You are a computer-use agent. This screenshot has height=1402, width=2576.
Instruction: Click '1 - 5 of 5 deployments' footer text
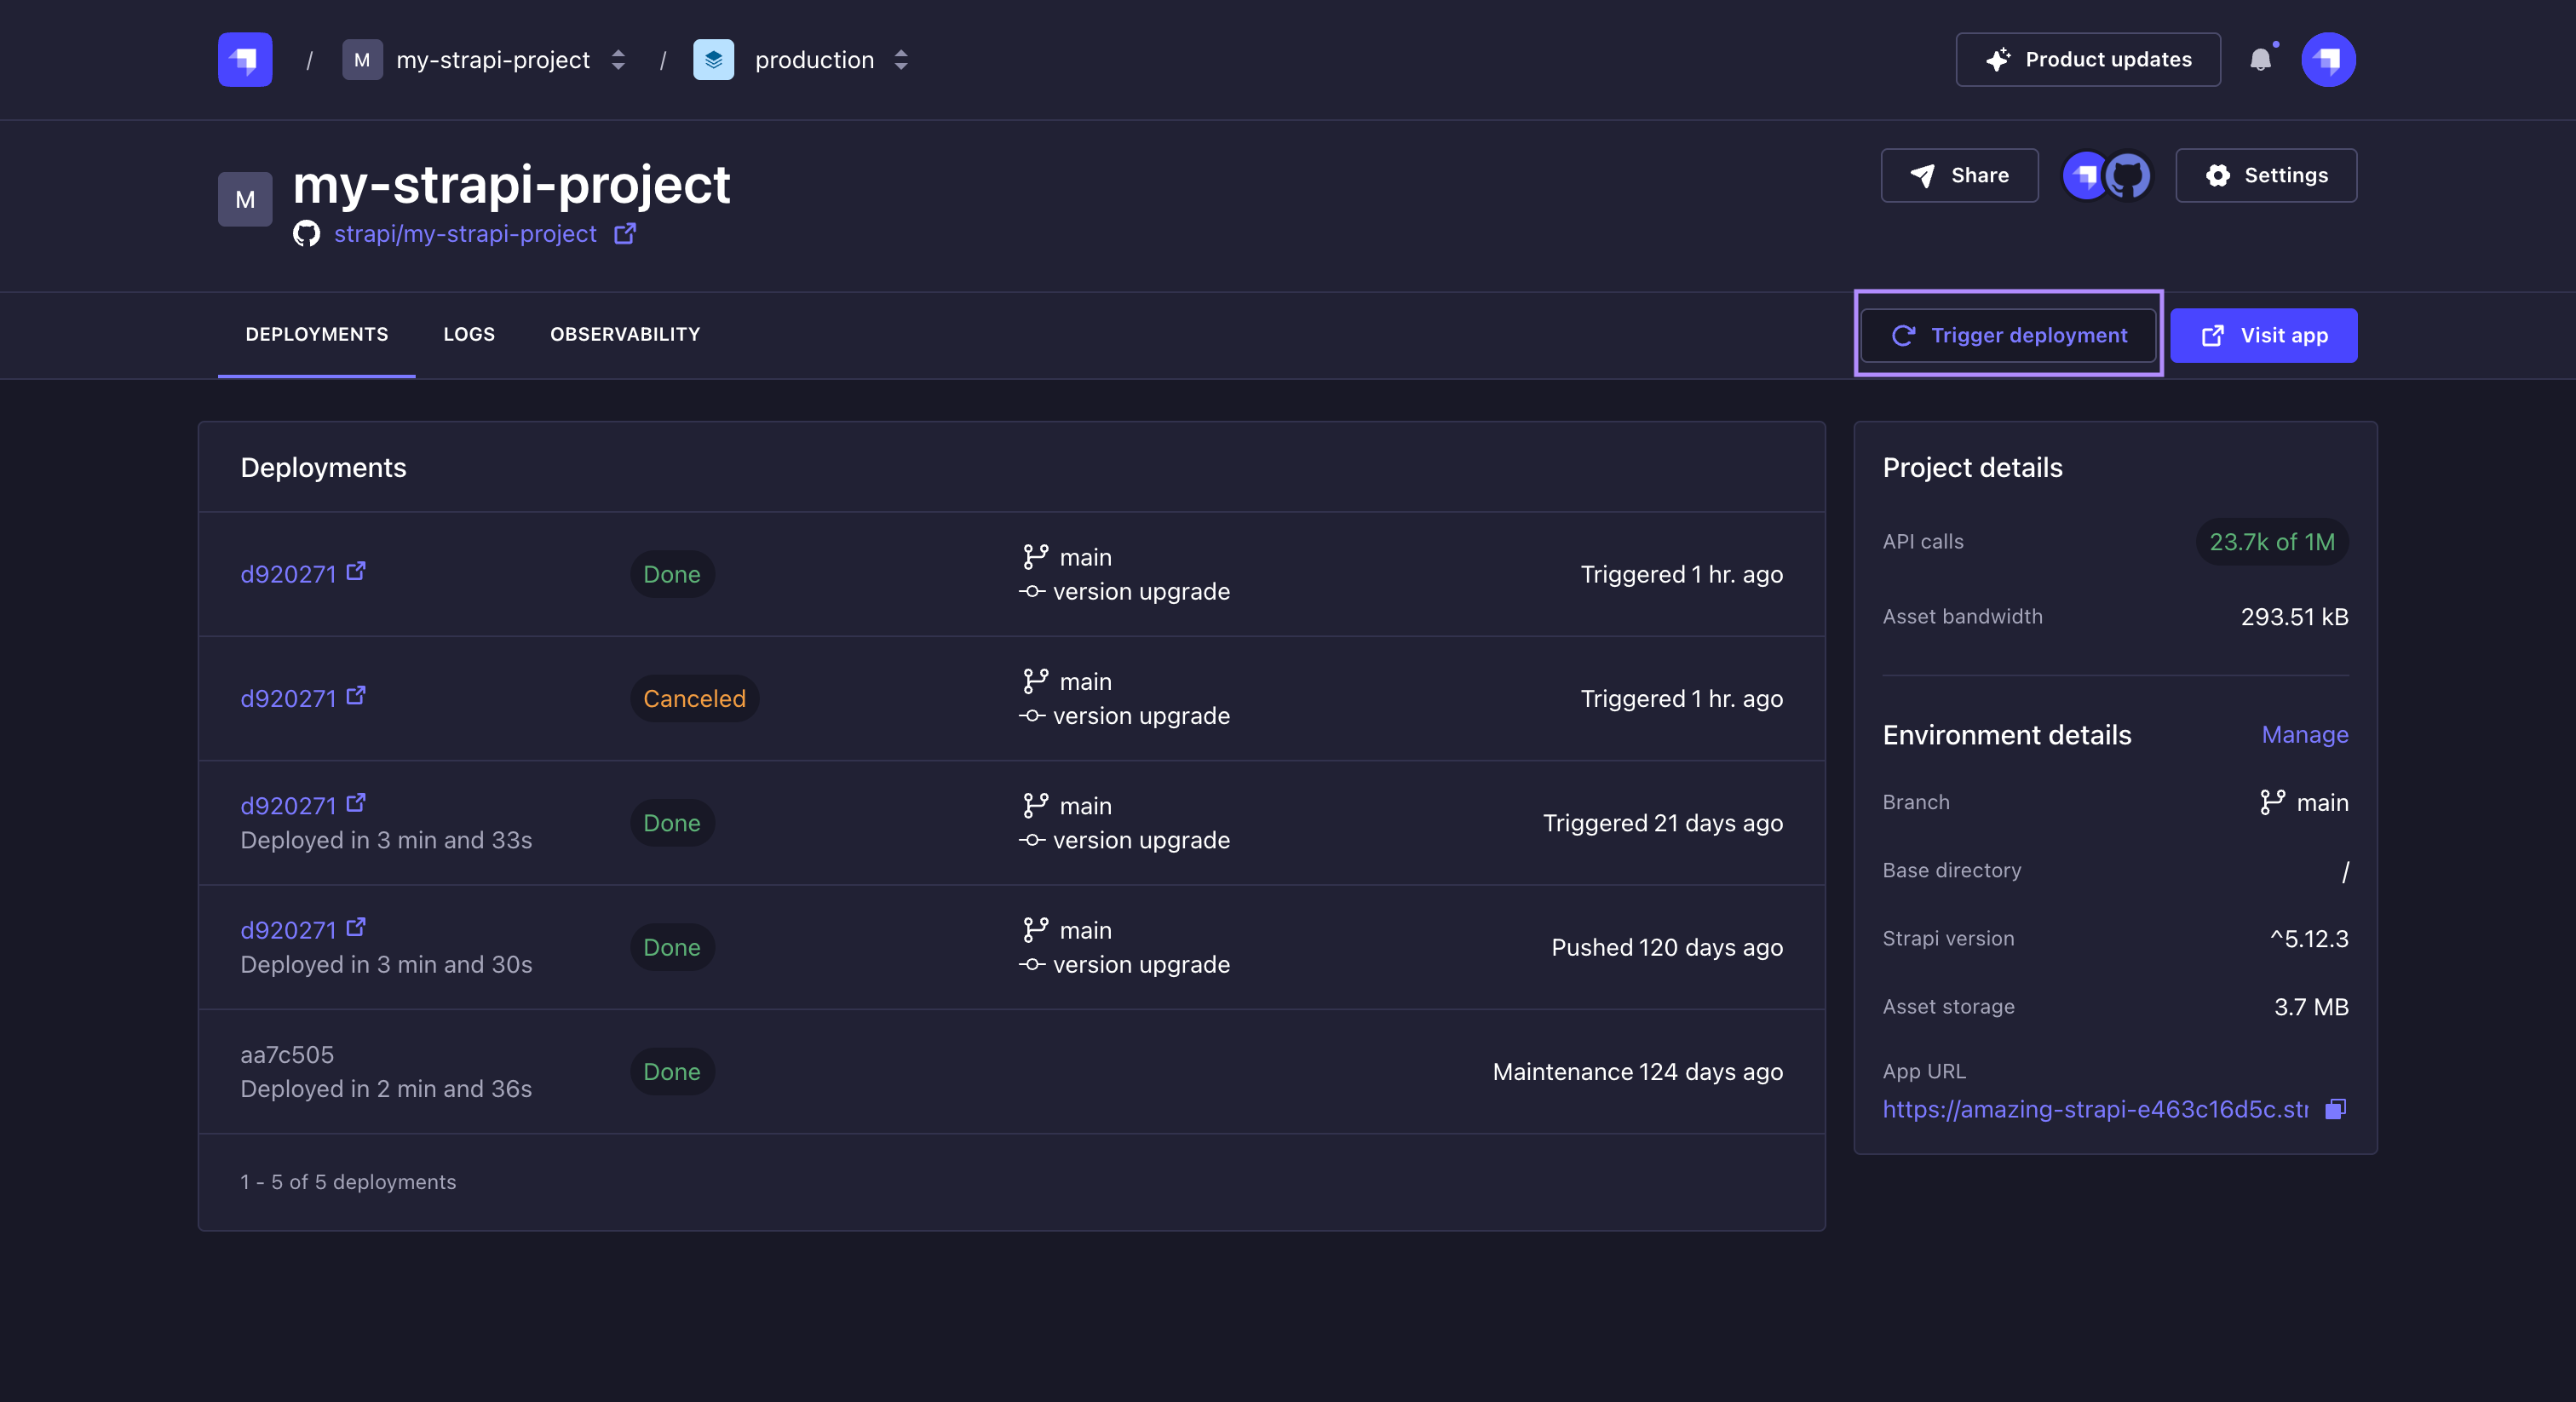click(348, 1182)
